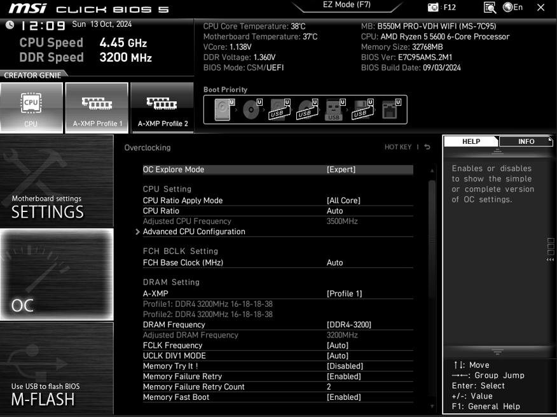Click the date Sun 13 Oct, 2024
The image size is (557, 417).
click(102, 24)
